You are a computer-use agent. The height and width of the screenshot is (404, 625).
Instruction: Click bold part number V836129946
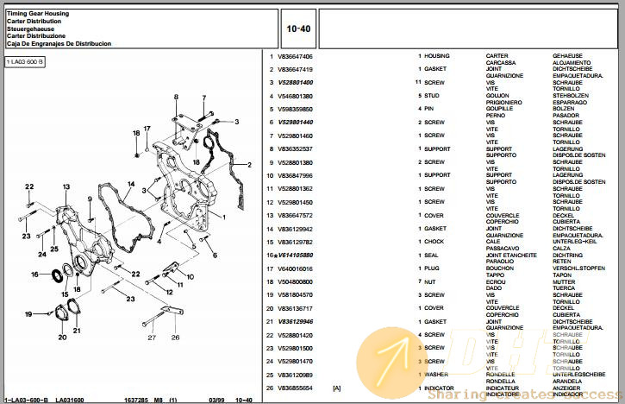click(x=296, y=321)
